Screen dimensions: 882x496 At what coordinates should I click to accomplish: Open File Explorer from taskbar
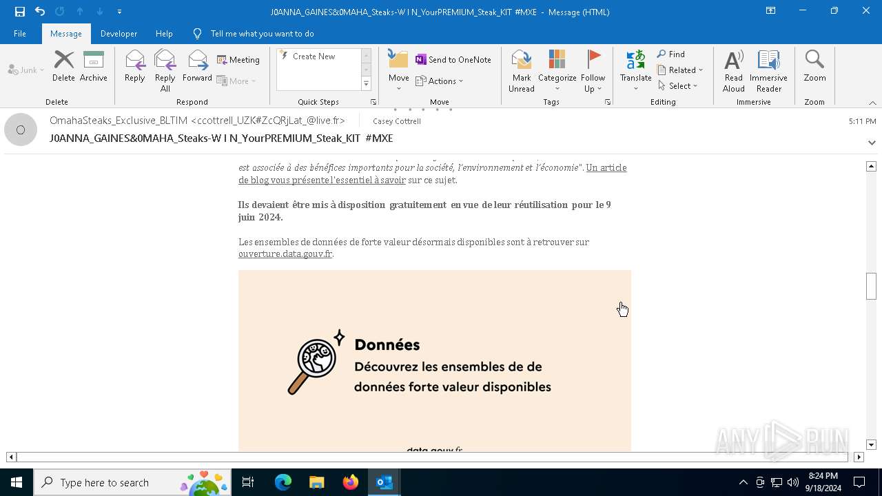click(x=317, y=482)
